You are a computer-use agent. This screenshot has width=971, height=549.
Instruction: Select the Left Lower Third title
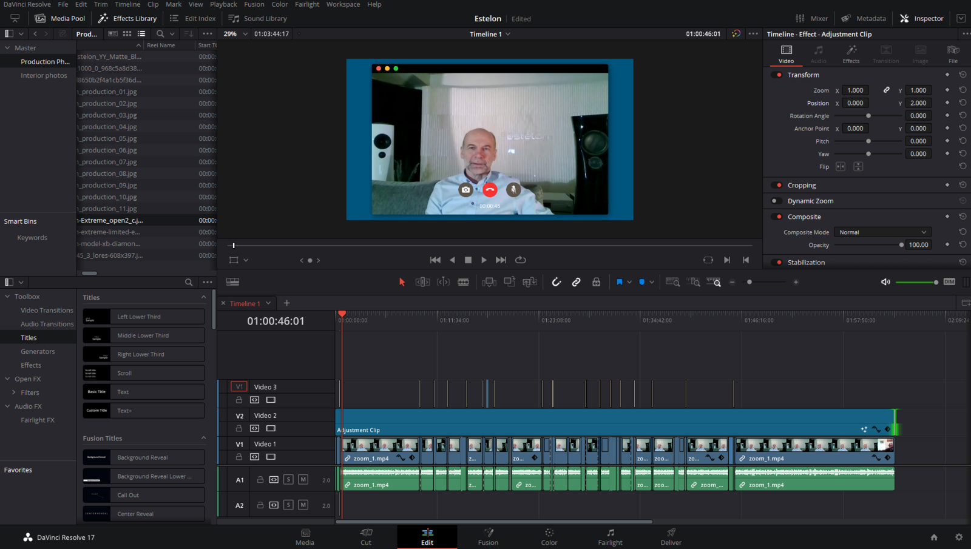point(144,317)
